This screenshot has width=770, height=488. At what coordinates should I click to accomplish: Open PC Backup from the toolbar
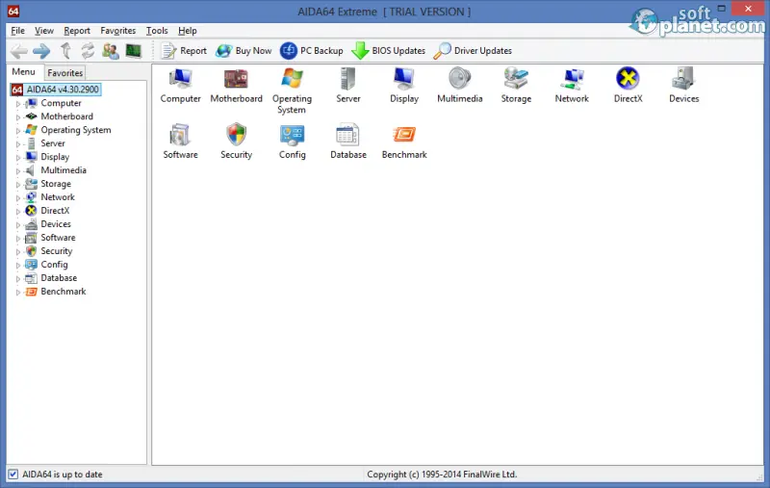pyautogui.click(x=311, y=51)
